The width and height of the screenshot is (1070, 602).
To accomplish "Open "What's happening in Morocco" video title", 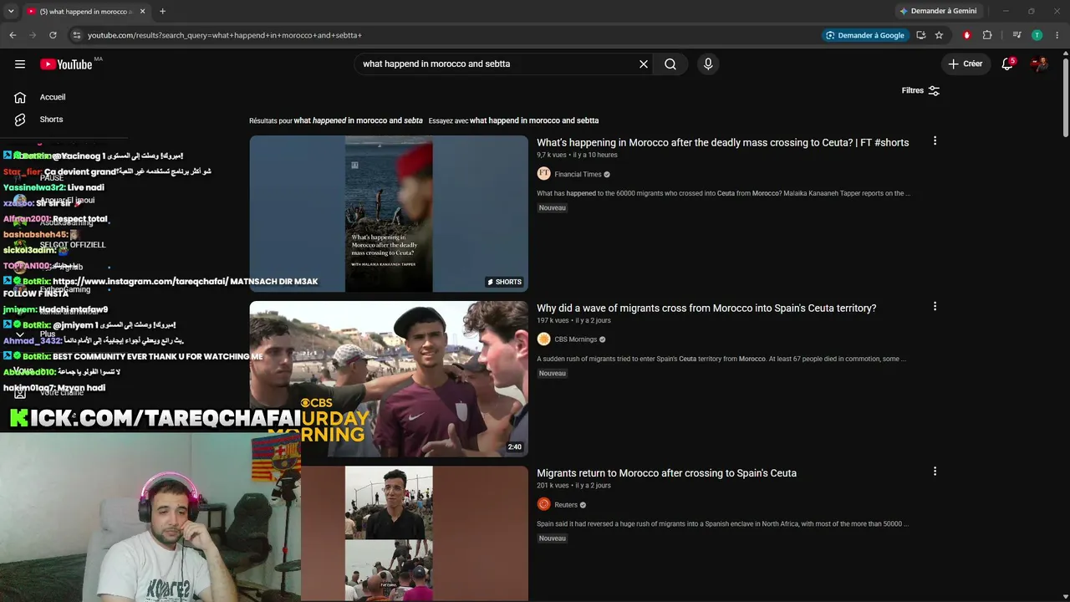I will click(722, 143).
